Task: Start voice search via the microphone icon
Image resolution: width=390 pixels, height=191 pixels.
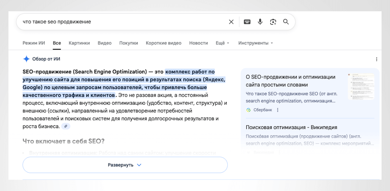Action: click(x=260, y=21)
